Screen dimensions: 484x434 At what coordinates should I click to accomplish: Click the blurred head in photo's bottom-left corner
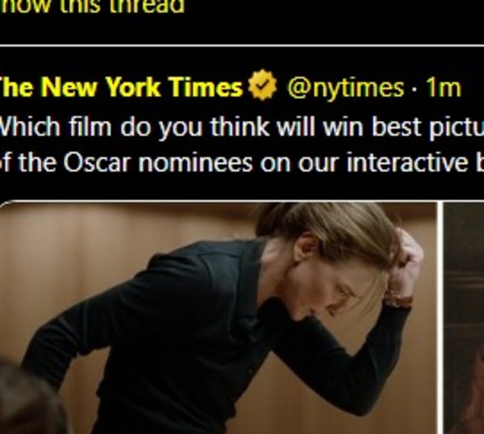point(31,401)
